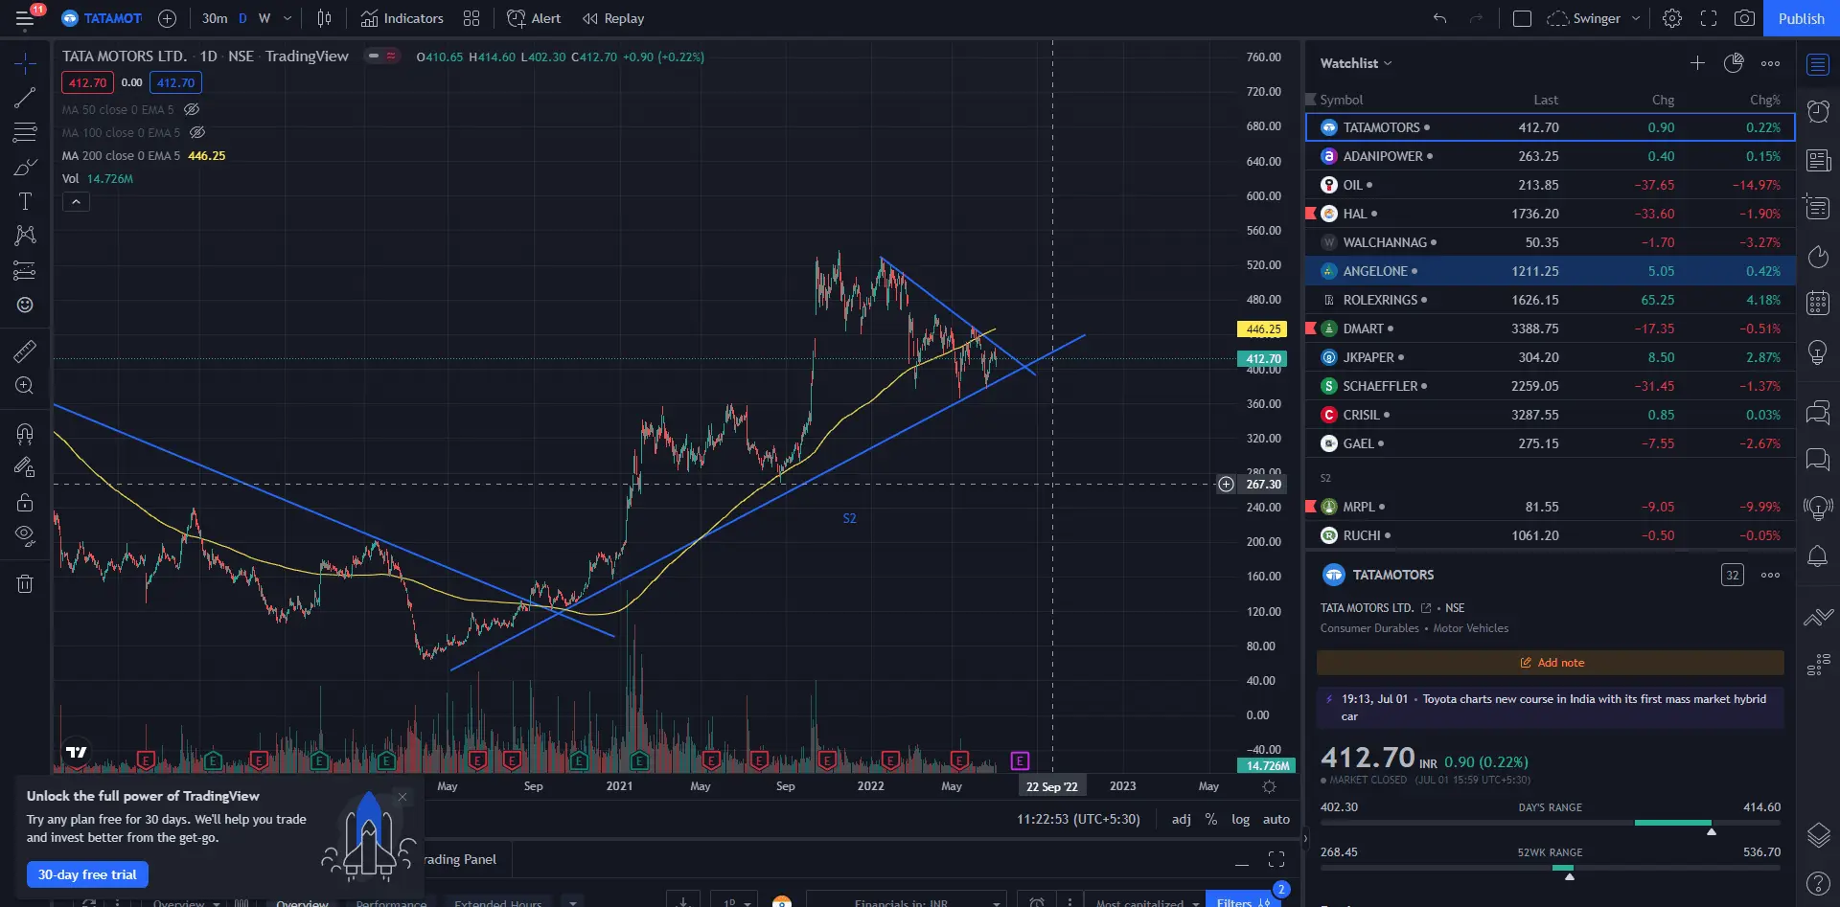The height and width of the screenshot is (907, 1840).
Task: Expand the Watchlist dropdown menu
Action: click(x=1355, y=63)
